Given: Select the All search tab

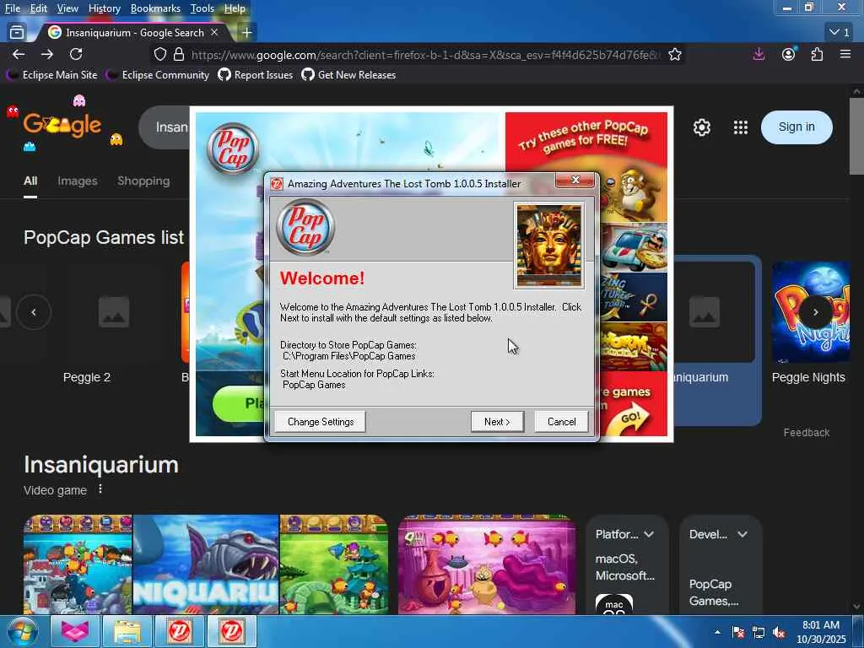Looking at the screenshot, I should (x=30, y=181).
